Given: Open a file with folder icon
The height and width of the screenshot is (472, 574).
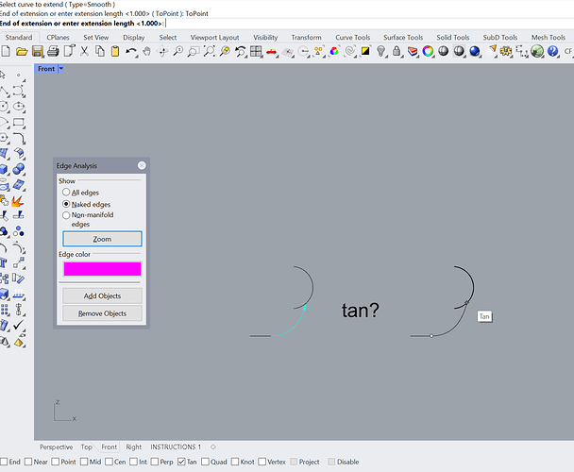Looking at the screenshot, I should pyautogui.click(x=22, y=51).
